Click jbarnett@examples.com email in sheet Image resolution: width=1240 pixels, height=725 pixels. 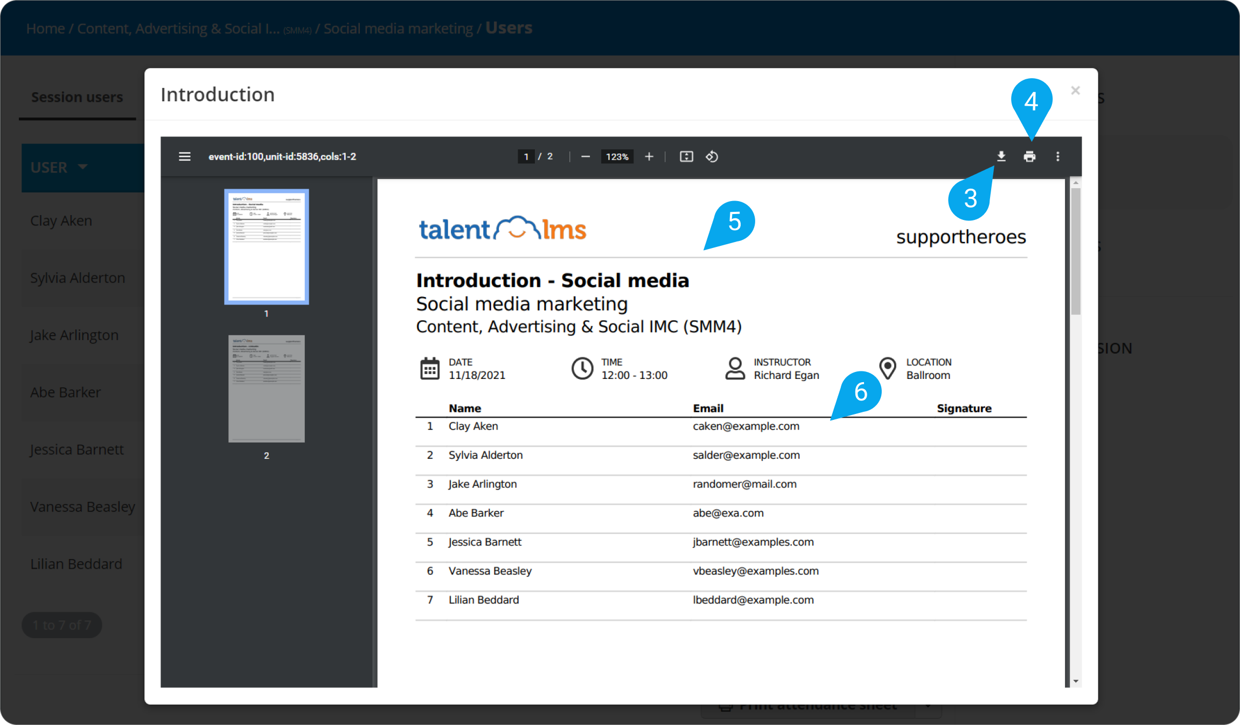coord(753,542)
